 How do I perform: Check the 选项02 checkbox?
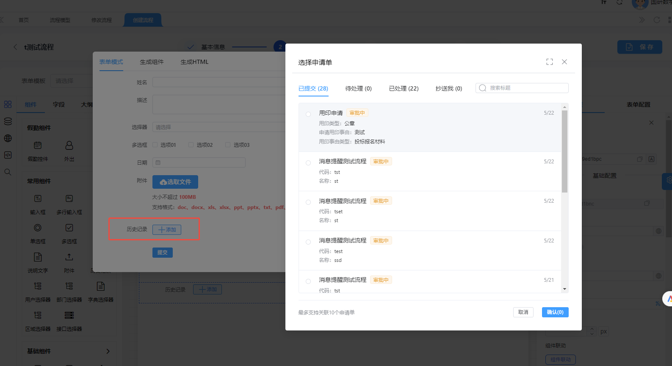[191, 145]
